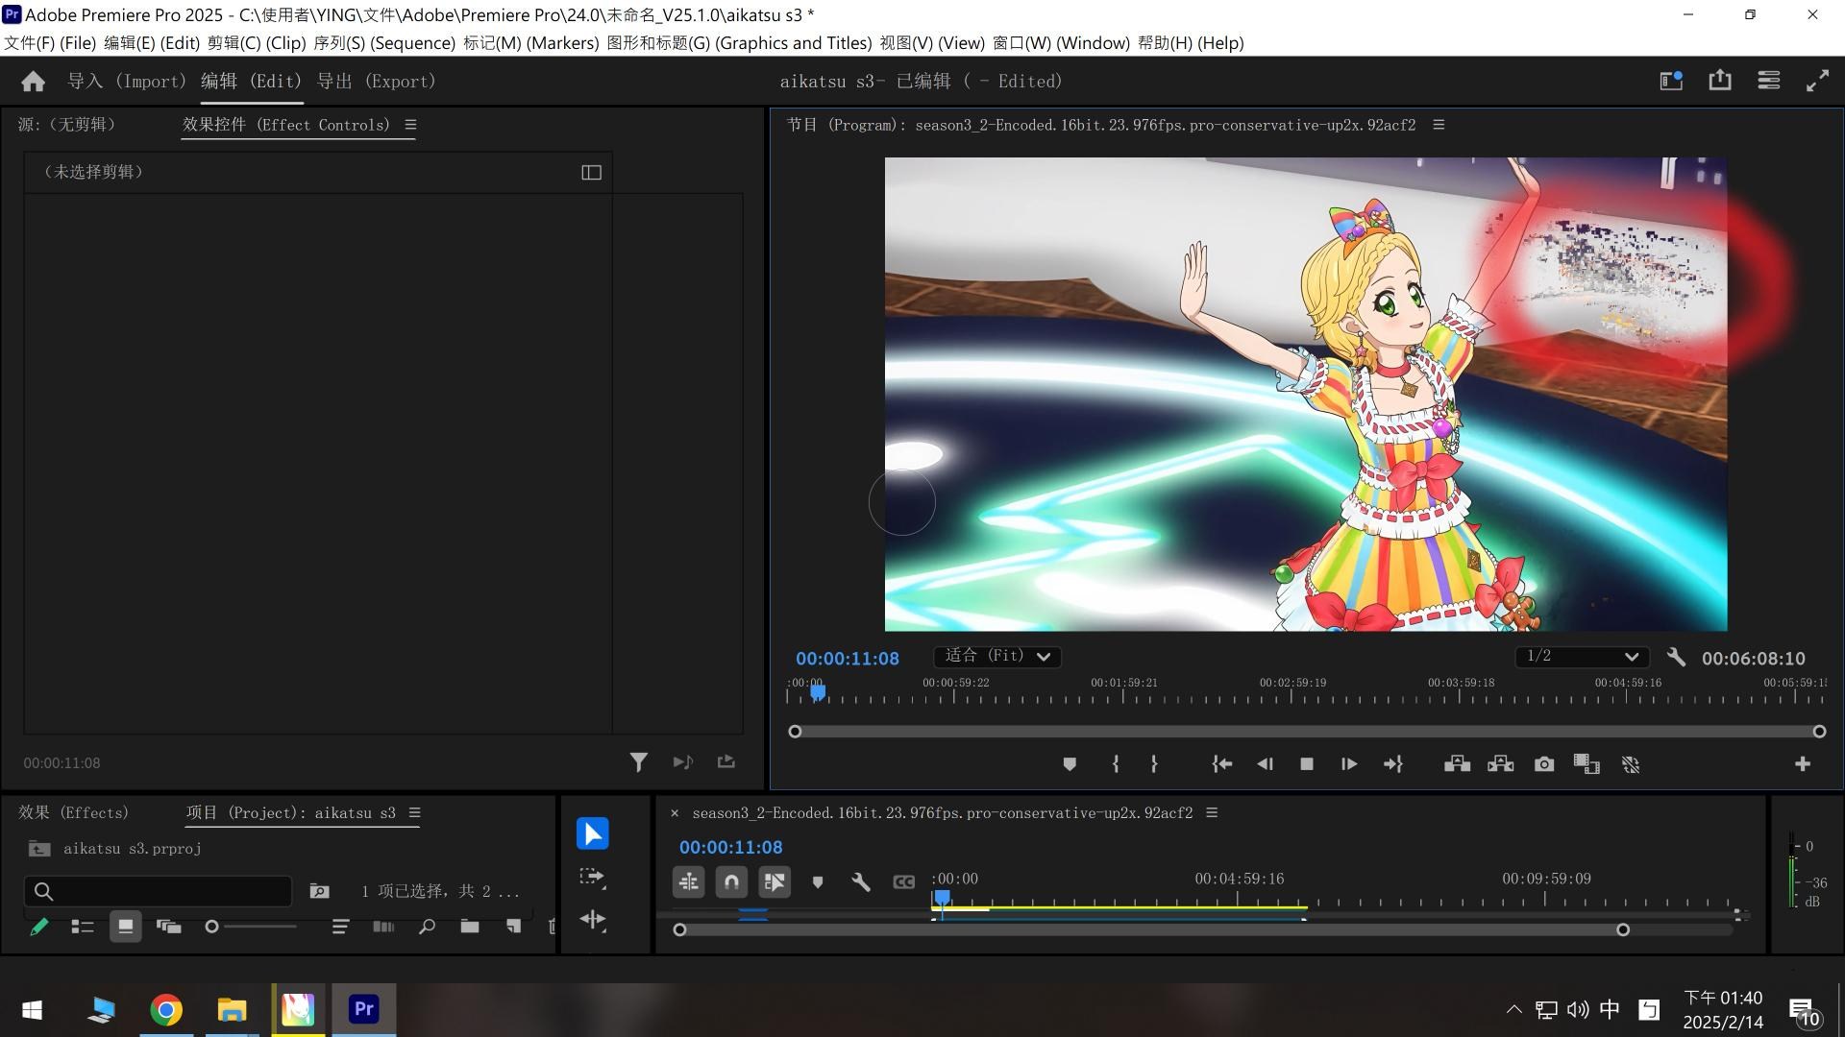The height and width of the screenshot is (1037, 1845).
Task: Click the Lift button
Action: point(1457,764)
